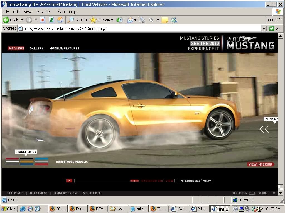This screenshot has width=285, height=213.
Task: Launch Windows Media Player from Quick Launch
Action: click(x=30, y=209)
